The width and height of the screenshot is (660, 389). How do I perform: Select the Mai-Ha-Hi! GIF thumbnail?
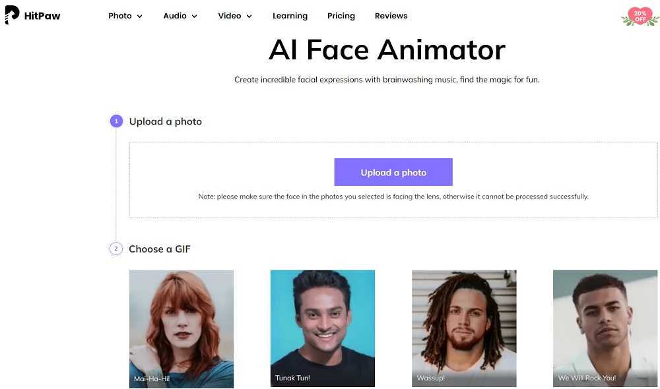(181, 328)
